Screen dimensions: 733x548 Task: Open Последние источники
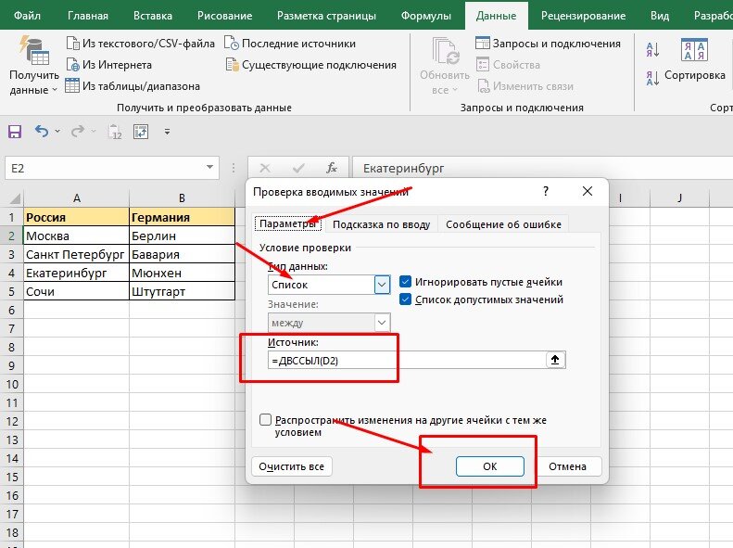(x=290, y=44)
